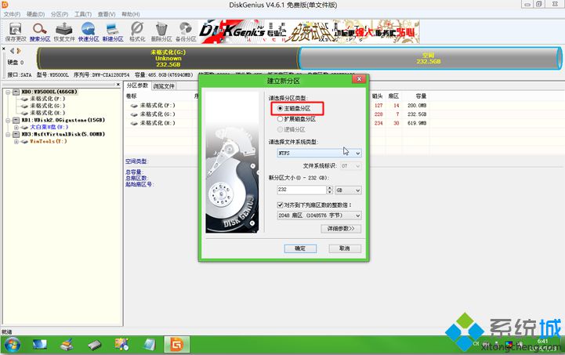The height and width of the screenshot is (355, 565).
Task: Select HD0:WD5000L(466GB) disk in tree
Action: pos(49,92)
